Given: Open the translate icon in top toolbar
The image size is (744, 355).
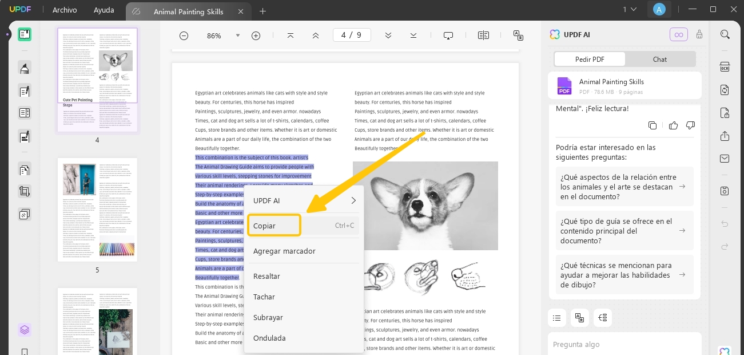Looking at the screenshot, I should 519,35.
